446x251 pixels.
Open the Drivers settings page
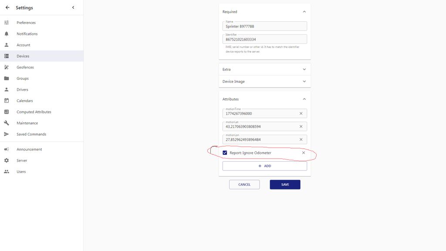23,90
